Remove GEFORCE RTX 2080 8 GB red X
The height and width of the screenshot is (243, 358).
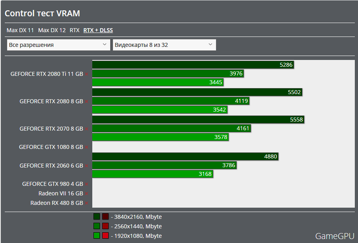point(87,101)
